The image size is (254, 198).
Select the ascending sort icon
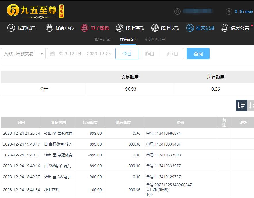(x=251, y=105)
